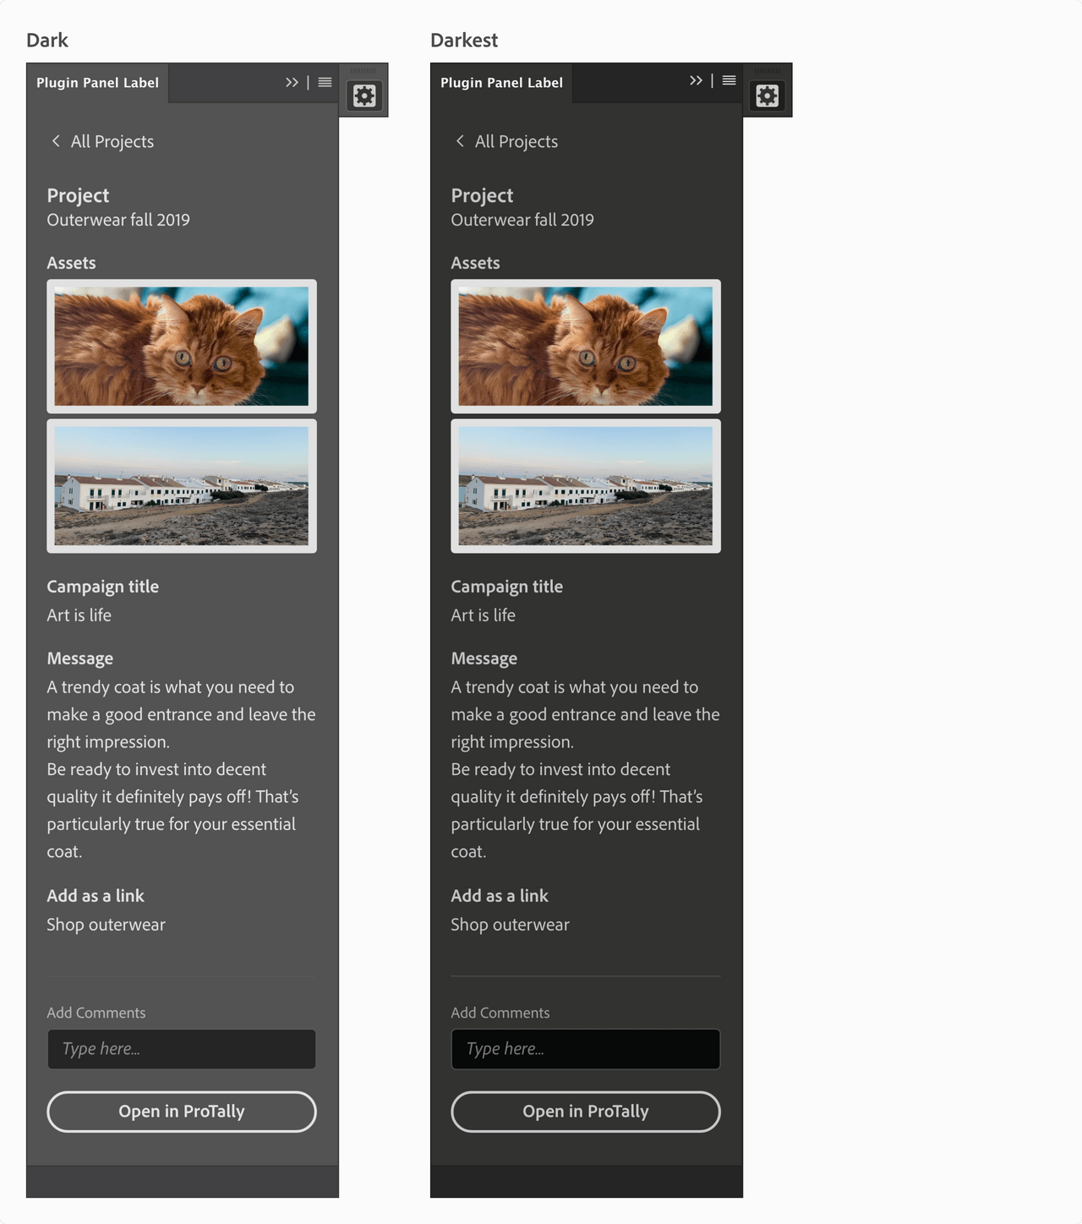Image resolution: width=1082 pixels, height=1224 pixels.
Task: Click Open in ProTally in the Dark panel
Action: pyautogui.click(x=181, y=1112)
